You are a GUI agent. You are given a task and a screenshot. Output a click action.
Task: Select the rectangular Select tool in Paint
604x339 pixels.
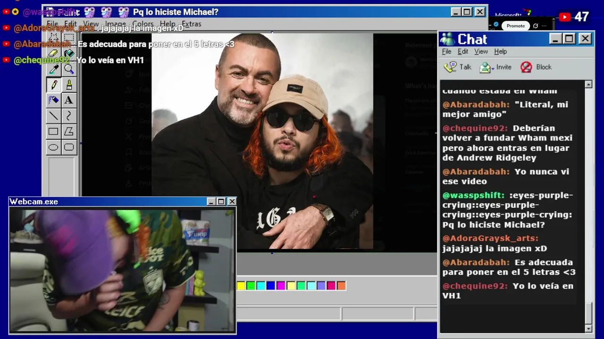click(69, 38)
